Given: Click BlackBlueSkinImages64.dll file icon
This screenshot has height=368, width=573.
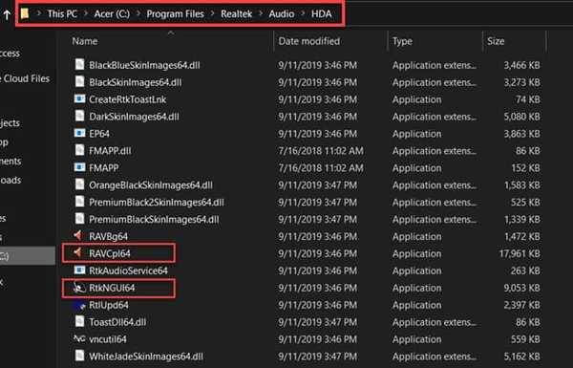Looking at the screenshot, I should (79, 64).
